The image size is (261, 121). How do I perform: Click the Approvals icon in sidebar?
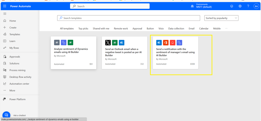click(5, 57)
